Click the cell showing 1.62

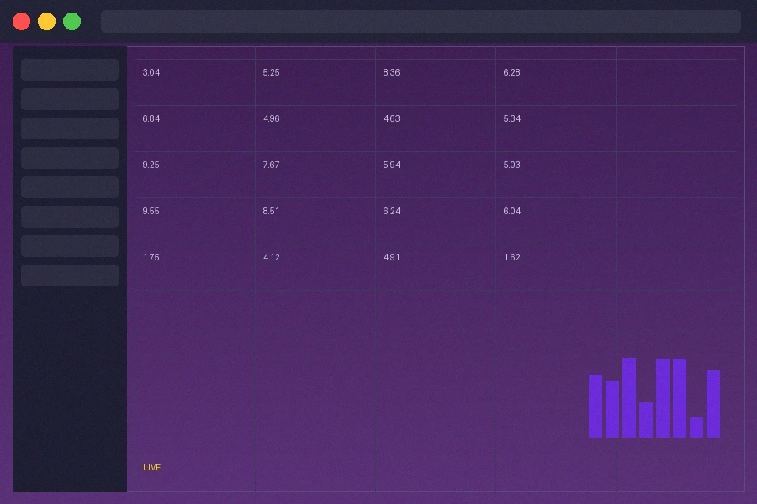511,258
